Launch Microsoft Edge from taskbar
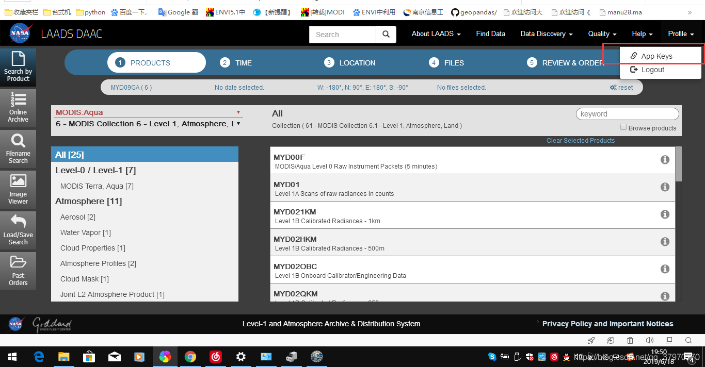The width and height of the screenshot is (705, 367). coord(39,357)
